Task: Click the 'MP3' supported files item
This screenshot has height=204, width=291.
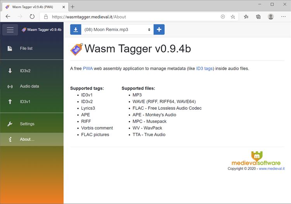Action: pos(137,95)
